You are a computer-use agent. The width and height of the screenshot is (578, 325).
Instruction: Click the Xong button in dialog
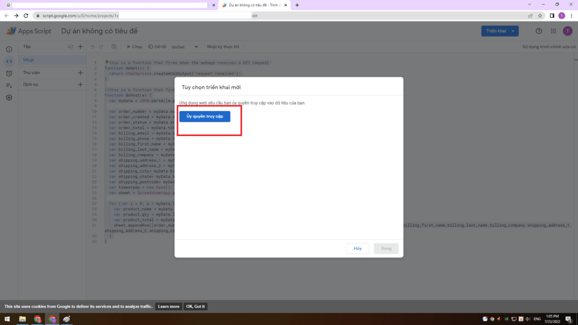[x=386, y=248]
